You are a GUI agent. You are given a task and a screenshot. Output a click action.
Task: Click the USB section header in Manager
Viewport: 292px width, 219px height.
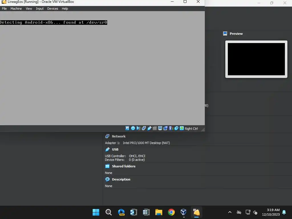(115, 149)
